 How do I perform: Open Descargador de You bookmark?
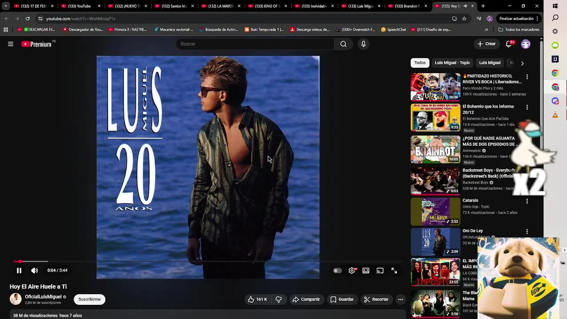(x=83, y=30)
